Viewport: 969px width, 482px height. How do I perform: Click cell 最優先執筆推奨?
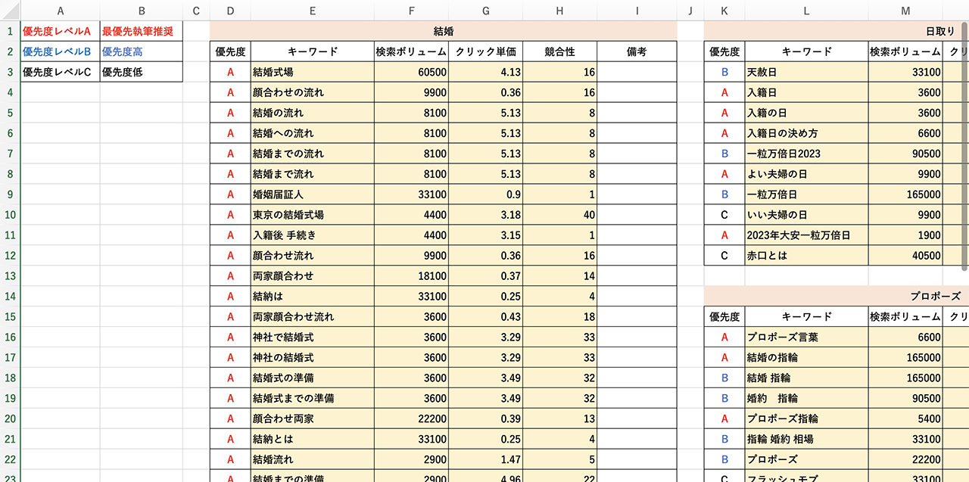click(x=141, y=31)
